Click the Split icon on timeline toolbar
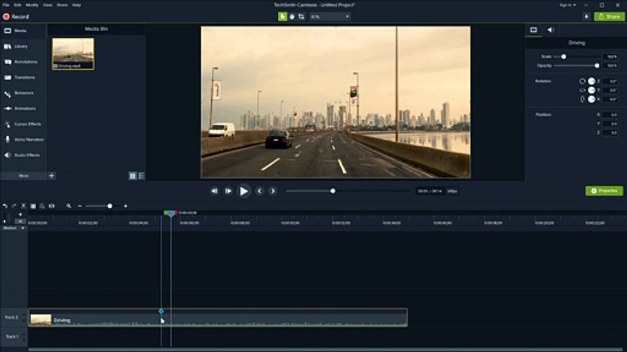 [51, 206]
